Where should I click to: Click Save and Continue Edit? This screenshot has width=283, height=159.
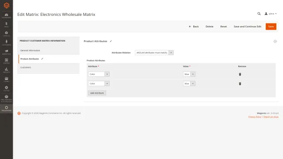248,26
